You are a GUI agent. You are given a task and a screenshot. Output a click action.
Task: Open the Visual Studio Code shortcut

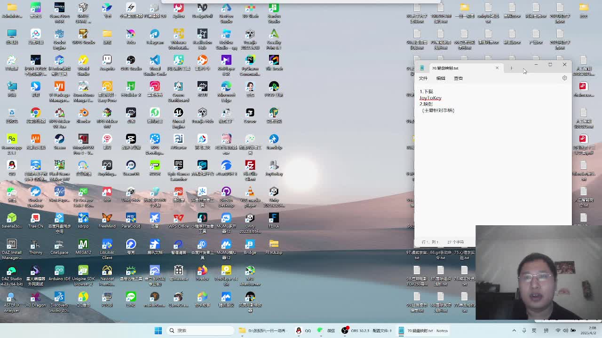pyautogui.click(x=155, y=65)
